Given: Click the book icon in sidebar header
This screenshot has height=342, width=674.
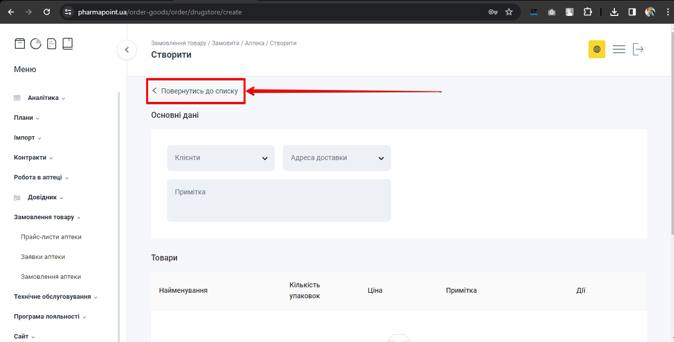Looking at the screenshot, I should [x=68, y=44].
